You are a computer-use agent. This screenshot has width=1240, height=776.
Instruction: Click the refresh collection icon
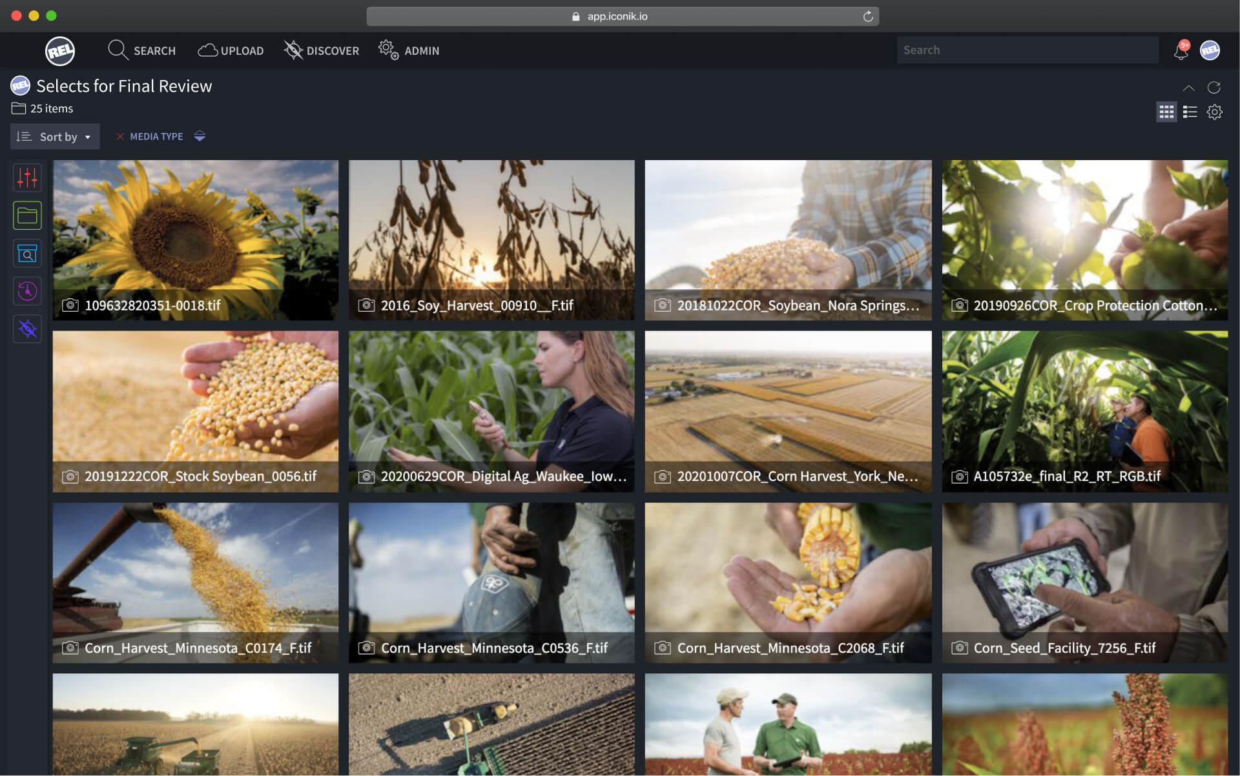click(1214, 87)
